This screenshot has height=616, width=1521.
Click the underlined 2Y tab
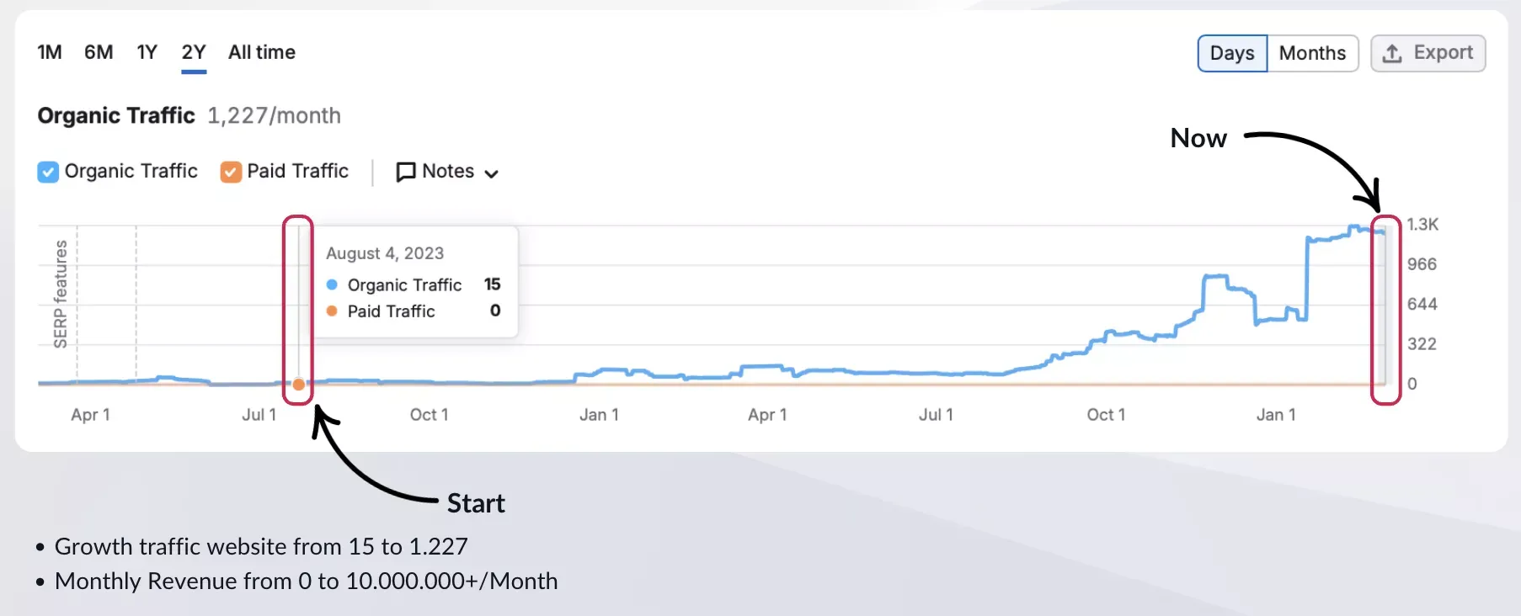coord(193,52)
